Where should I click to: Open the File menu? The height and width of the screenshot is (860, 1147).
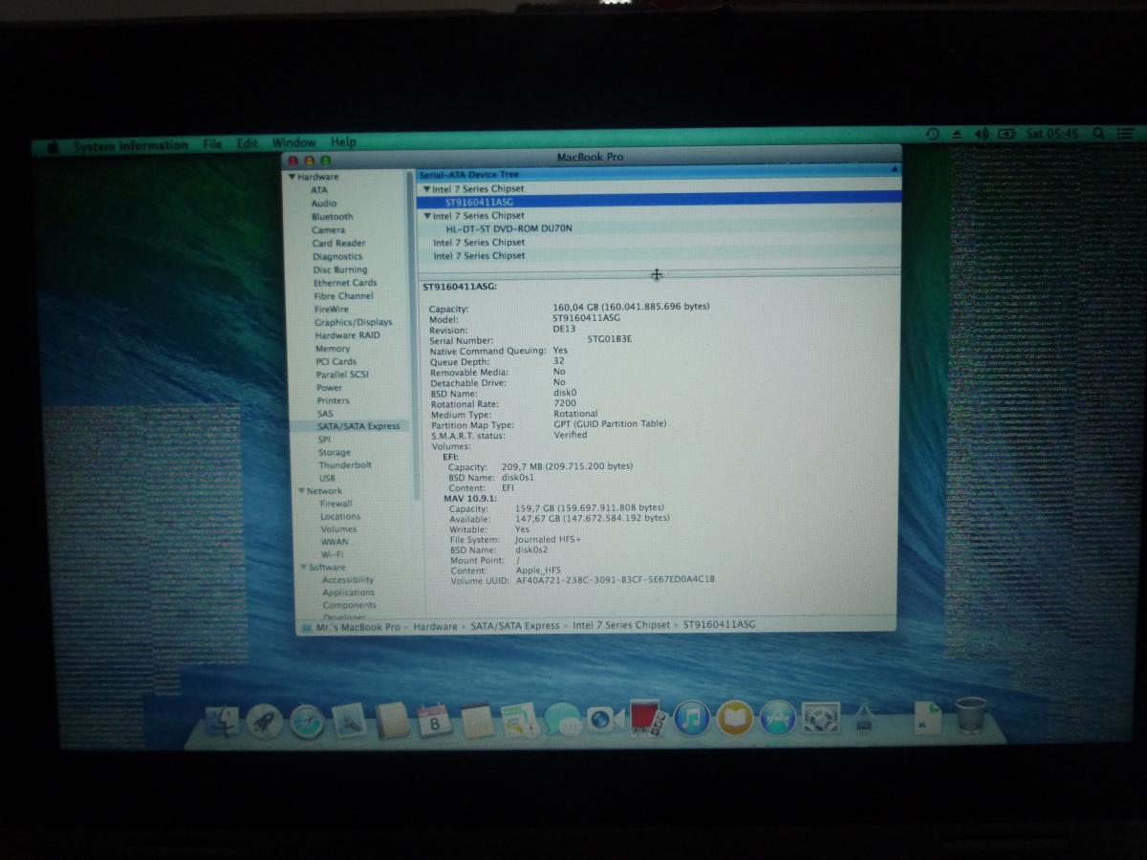[x=212, y=144]
